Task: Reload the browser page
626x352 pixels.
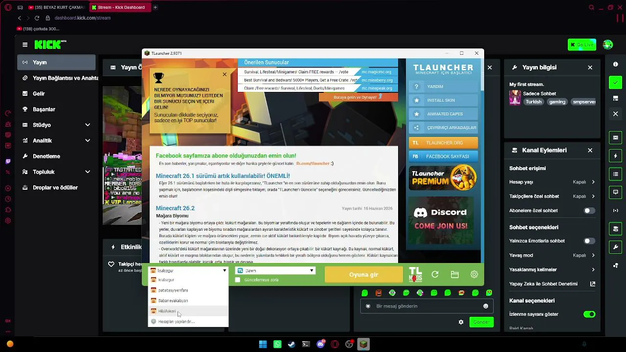Action: pyautogui.click(x=37, y=18)
